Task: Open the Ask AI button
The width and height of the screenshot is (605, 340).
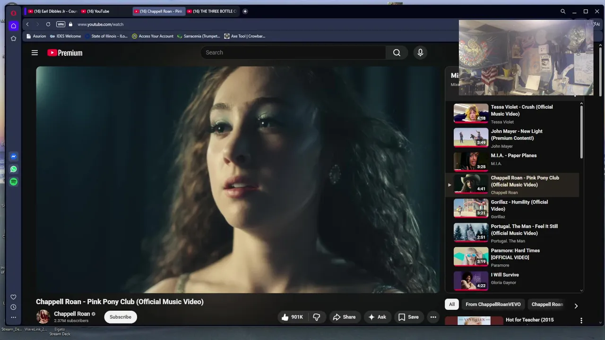Action: [377, 317]
